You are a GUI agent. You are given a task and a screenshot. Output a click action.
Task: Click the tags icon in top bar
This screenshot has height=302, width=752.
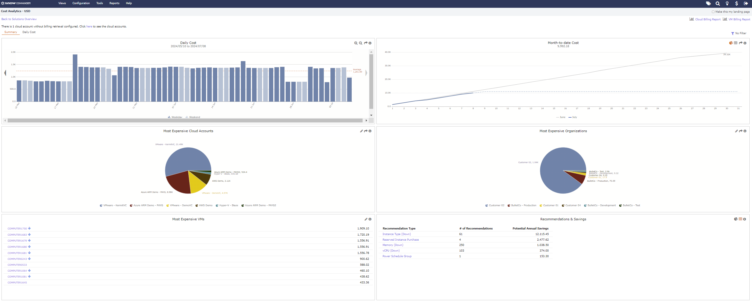708,4
